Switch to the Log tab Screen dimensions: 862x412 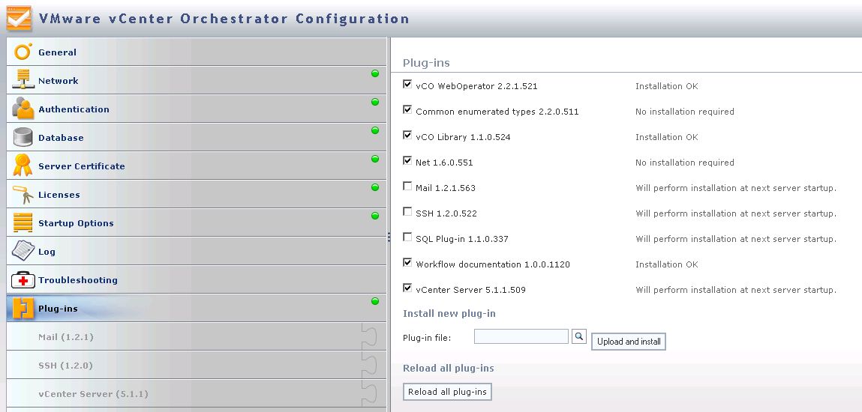[x=47, y=252]
